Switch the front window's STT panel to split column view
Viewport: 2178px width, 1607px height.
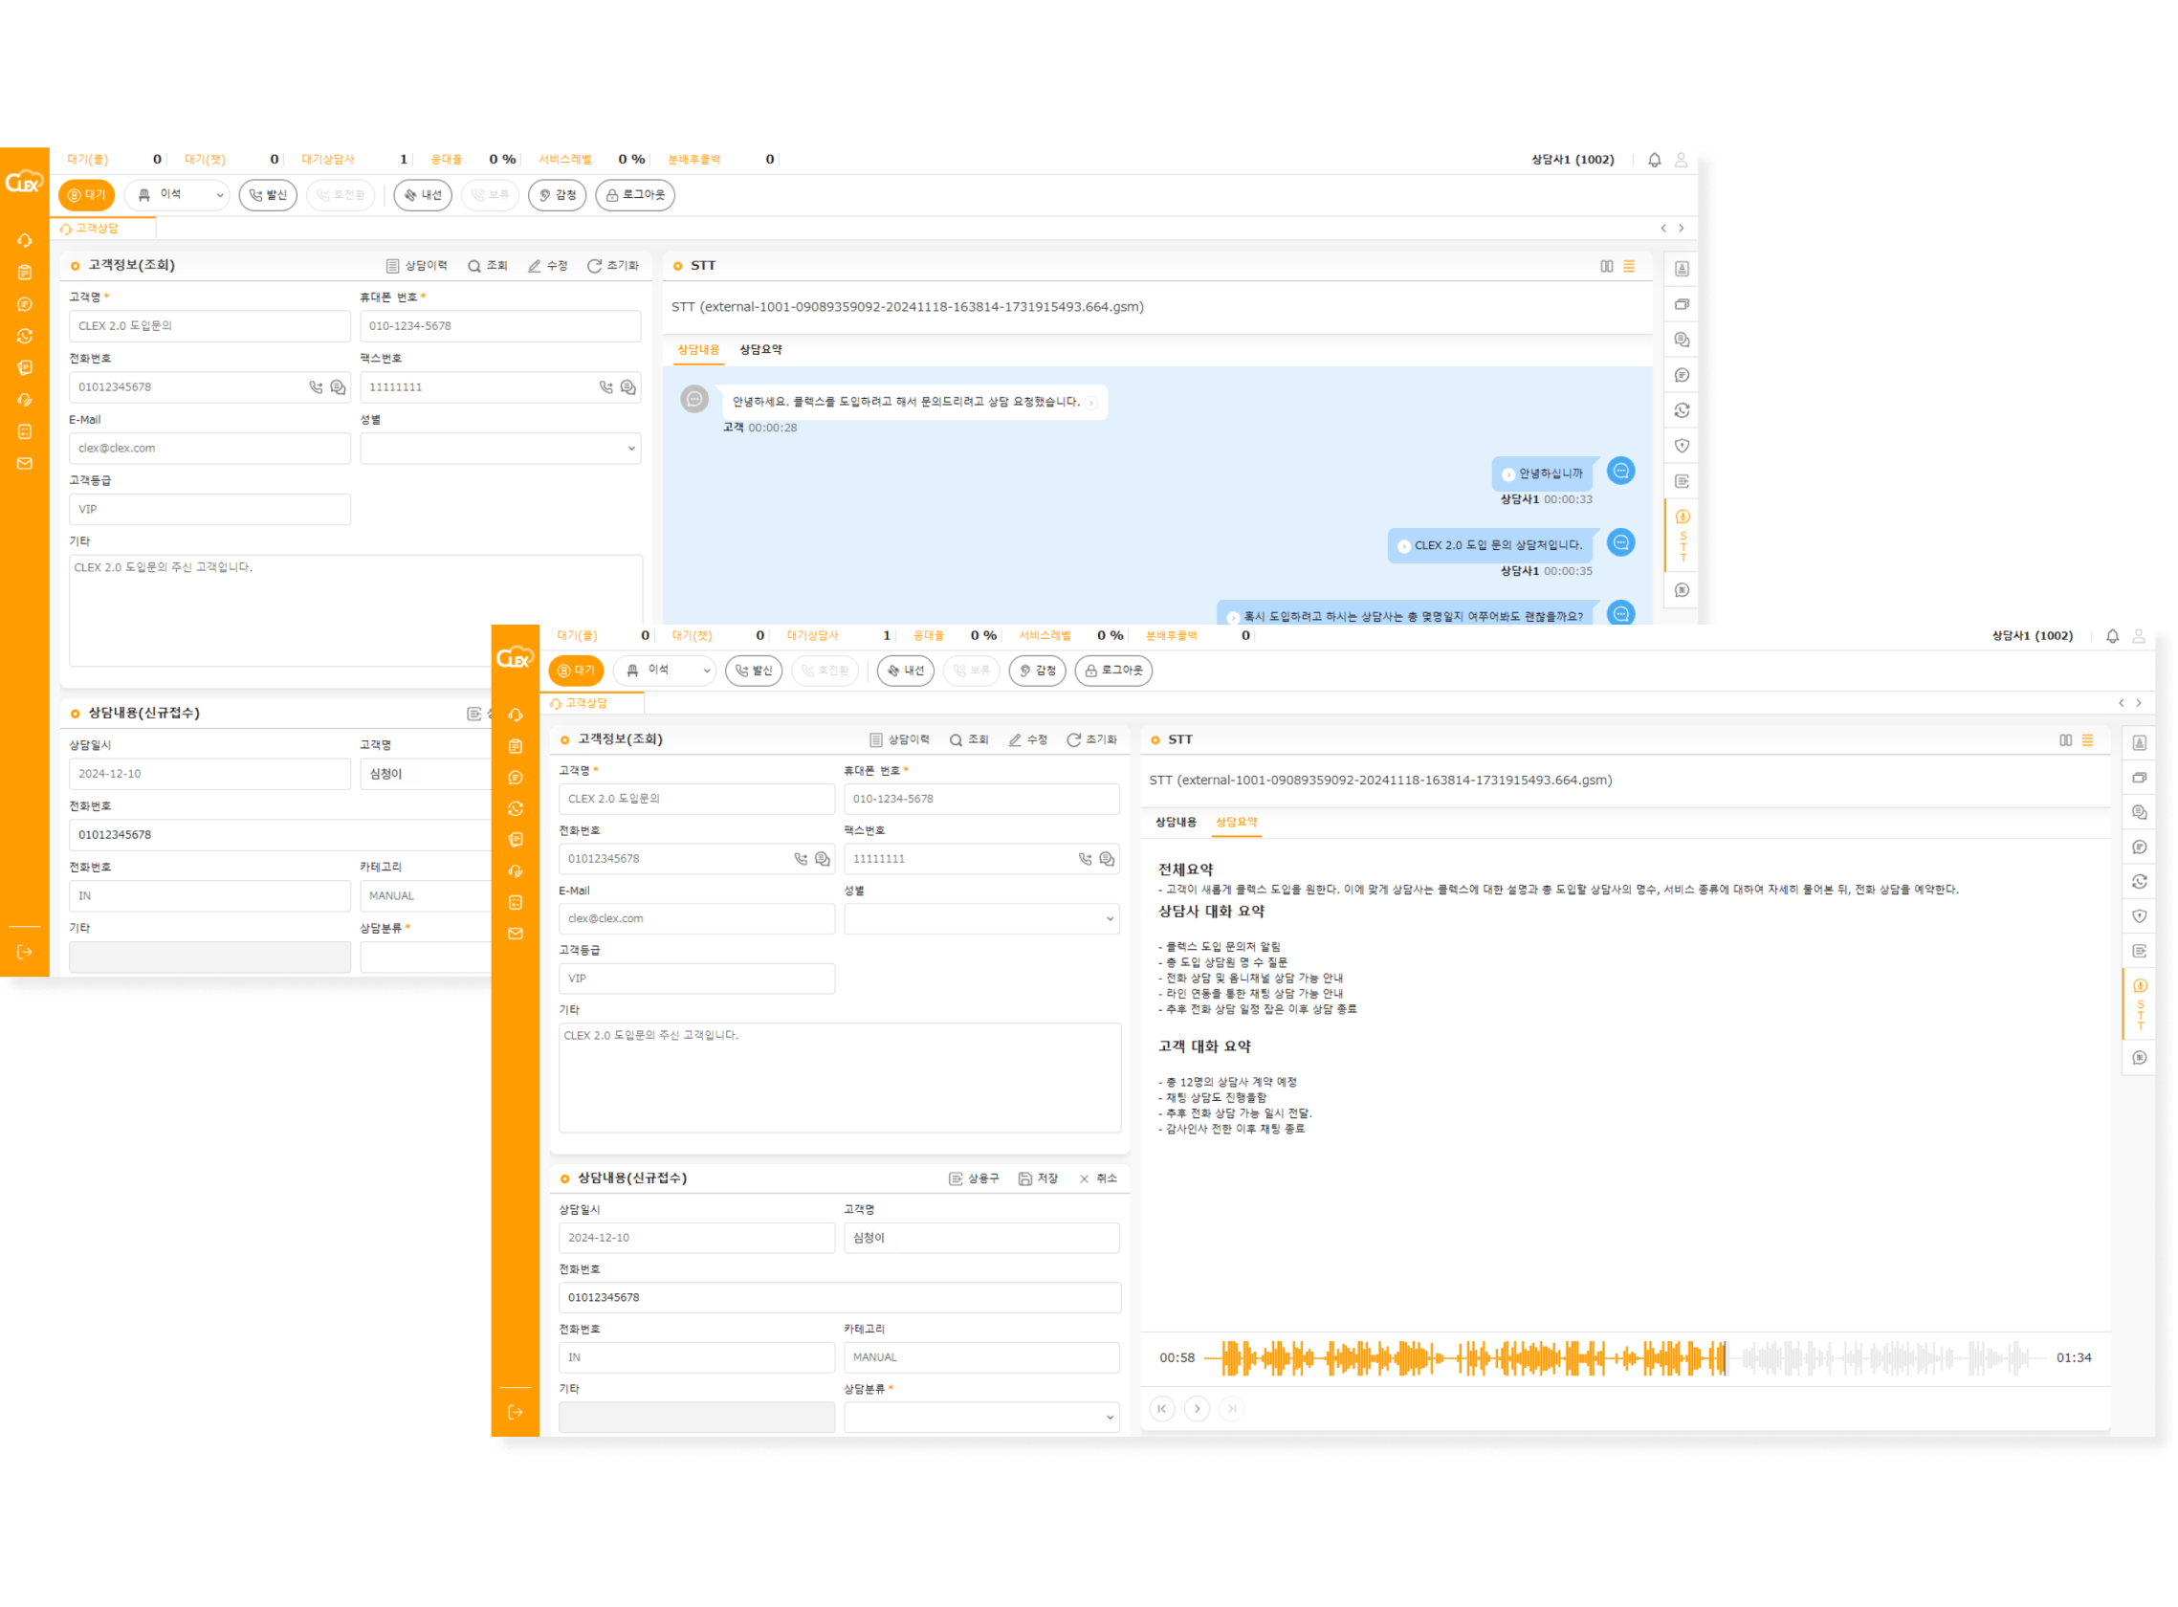click(2065, 740)
